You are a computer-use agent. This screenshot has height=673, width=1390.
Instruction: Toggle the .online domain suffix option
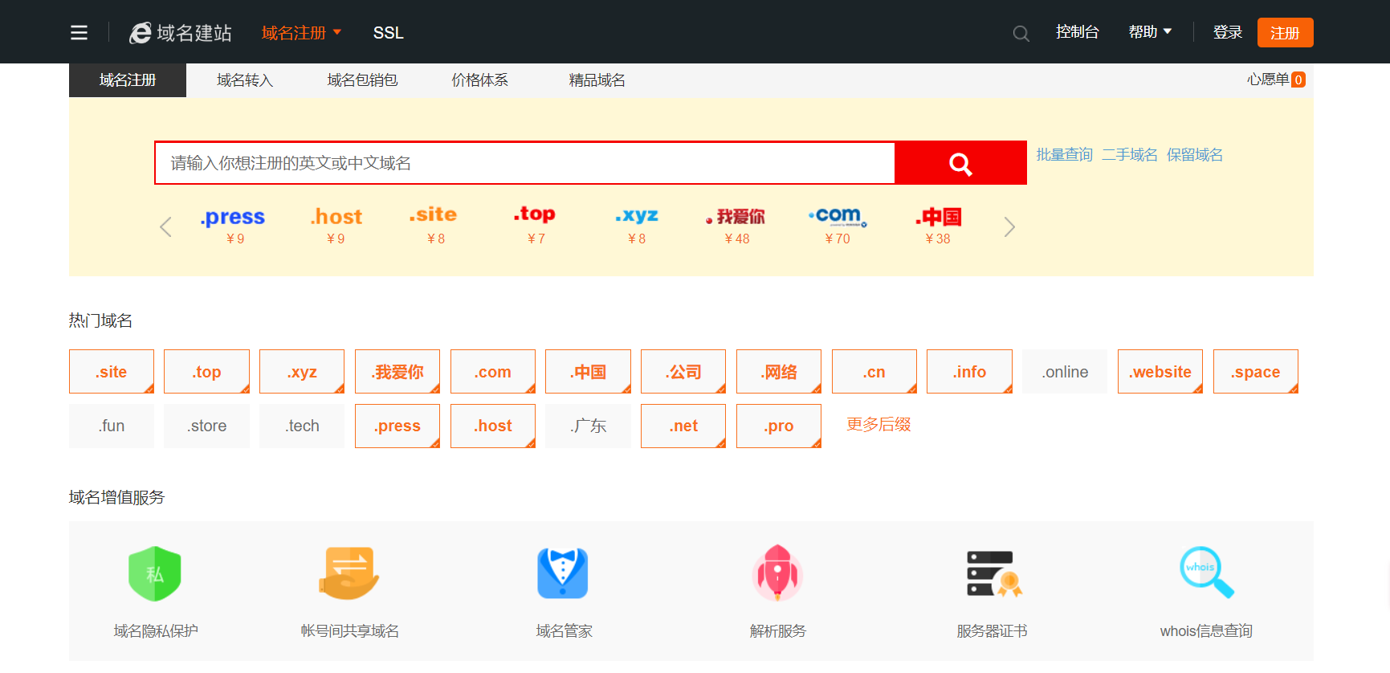(x=1065, y=372)
